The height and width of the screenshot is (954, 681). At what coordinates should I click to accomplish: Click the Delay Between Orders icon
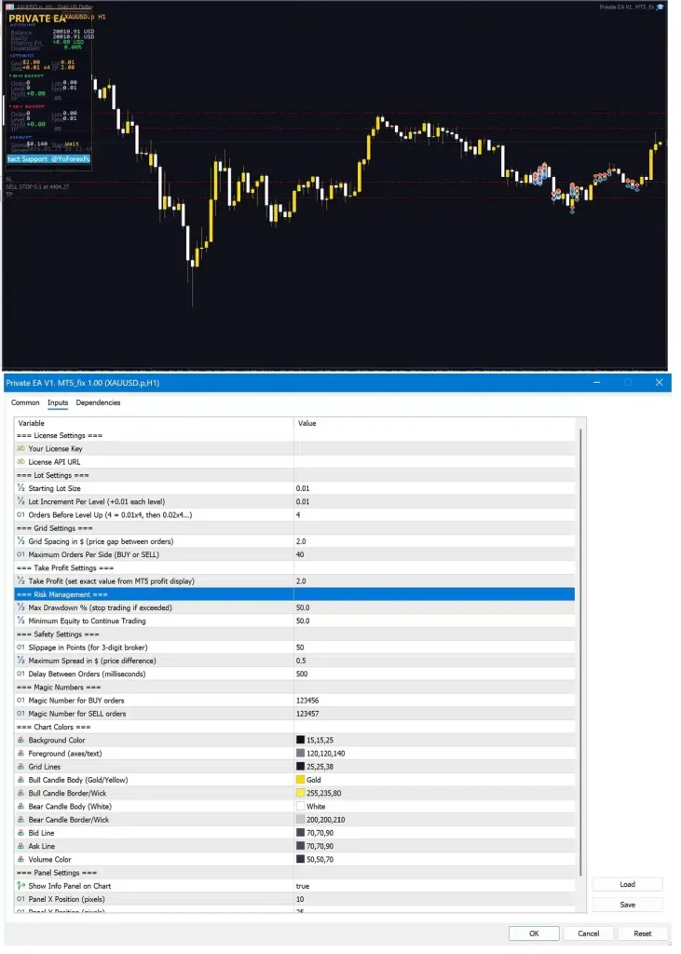pos(20,675)
